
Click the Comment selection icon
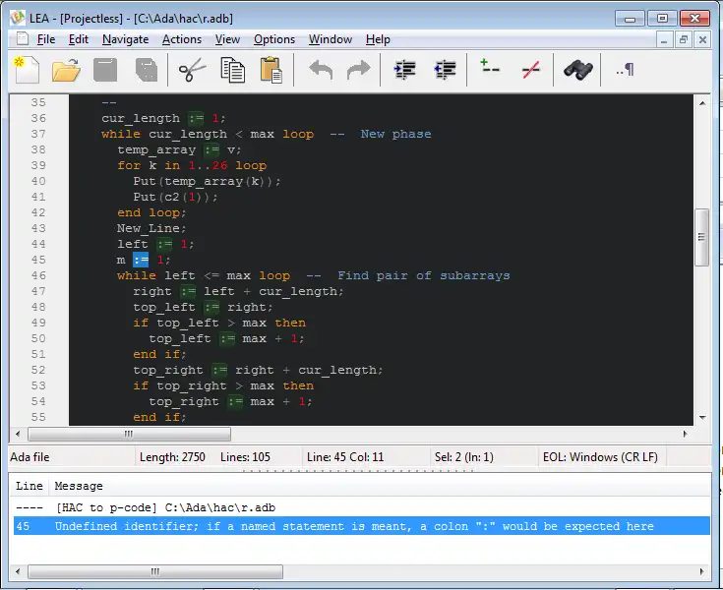[x=489, y=70]
